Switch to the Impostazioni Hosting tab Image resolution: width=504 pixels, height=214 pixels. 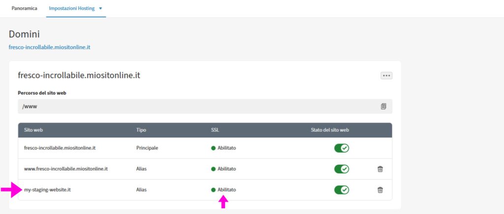pyautogui.click(x=72, y=8)
